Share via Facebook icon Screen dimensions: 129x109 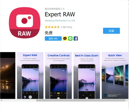[76, 38]
